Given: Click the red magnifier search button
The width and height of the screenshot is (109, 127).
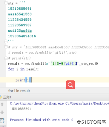Looking at the screenshot, I should pos(70,85).
